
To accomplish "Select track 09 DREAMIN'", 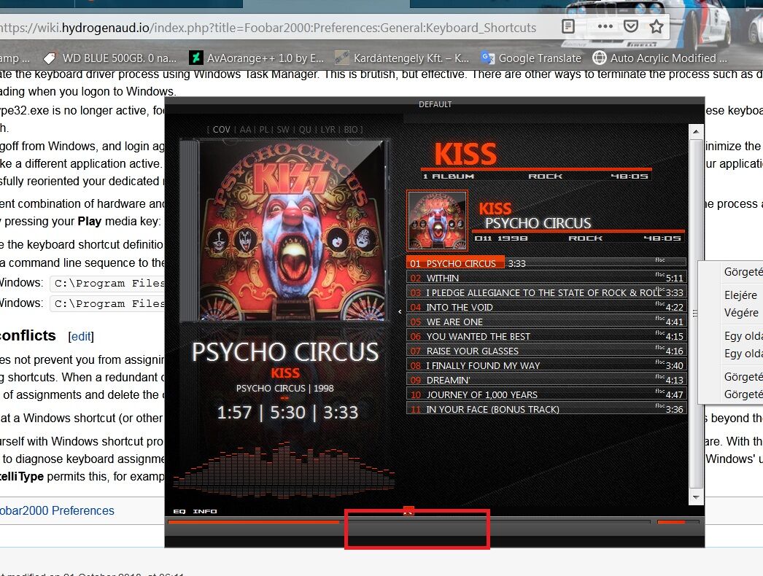I will click(546, 380).
